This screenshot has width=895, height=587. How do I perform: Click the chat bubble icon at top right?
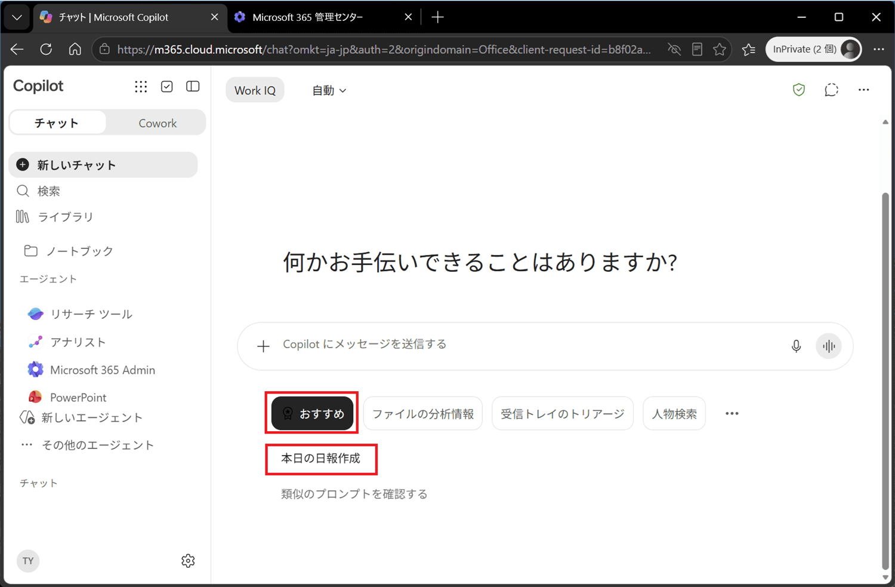tap(831, 90)
